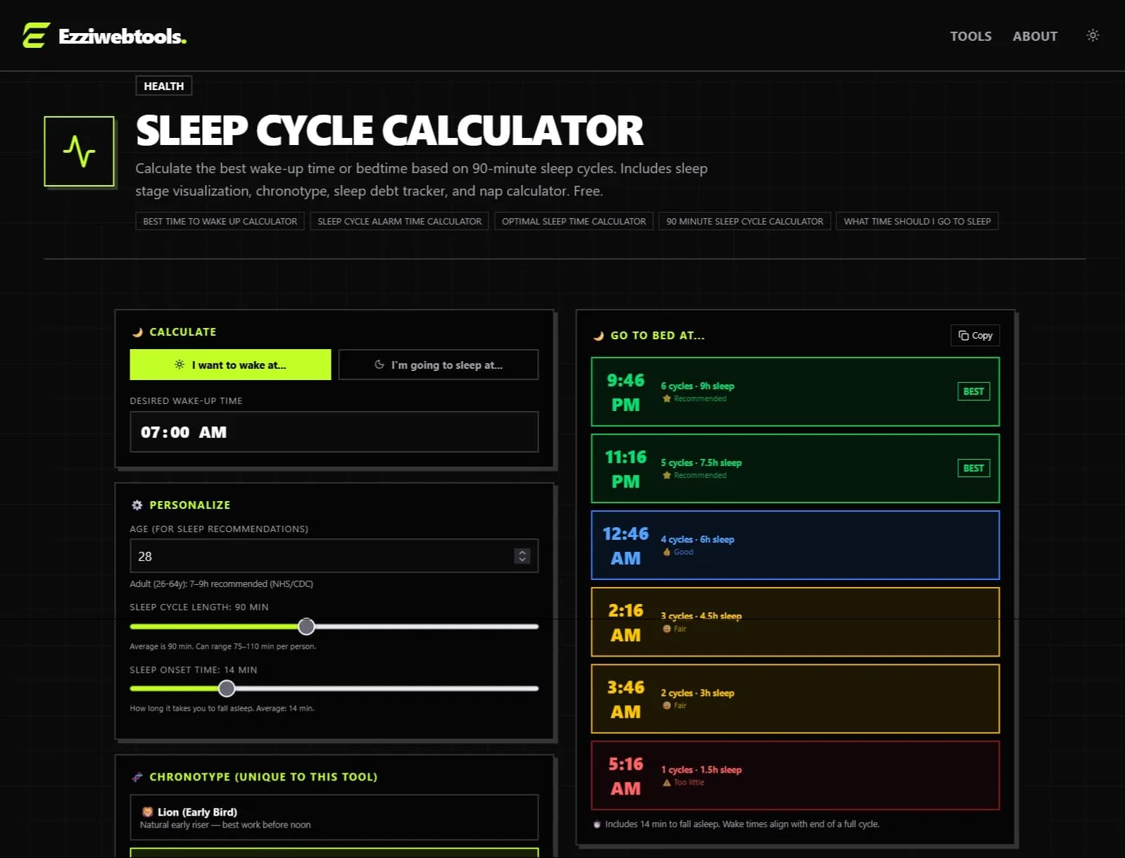Click the age field stepper arrows

click(x=522, y=556)
